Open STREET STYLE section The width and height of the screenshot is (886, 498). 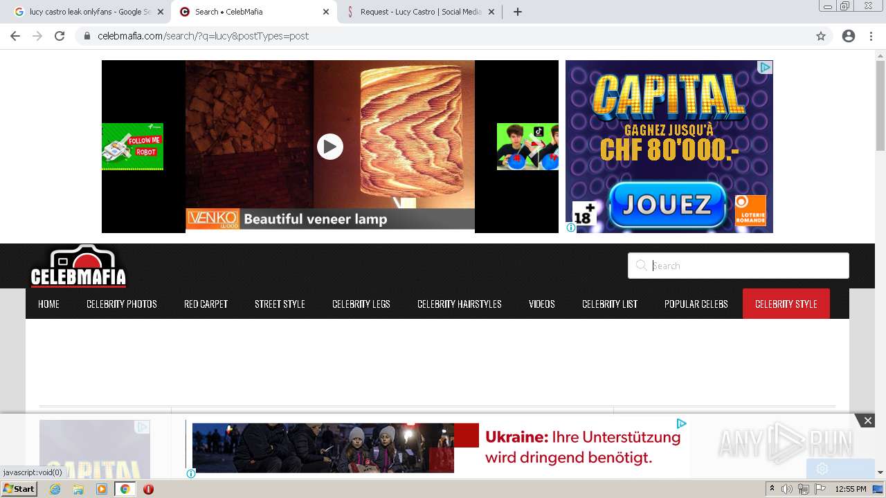(280, 304)
